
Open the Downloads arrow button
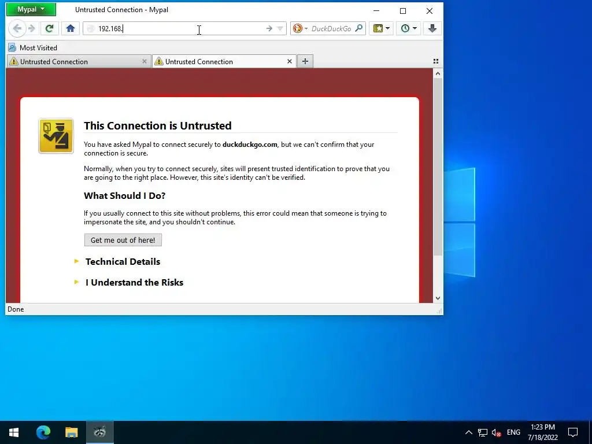click(x=432, y=28)
